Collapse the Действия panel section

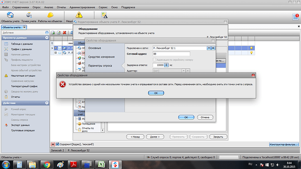[x=47, y=103]
